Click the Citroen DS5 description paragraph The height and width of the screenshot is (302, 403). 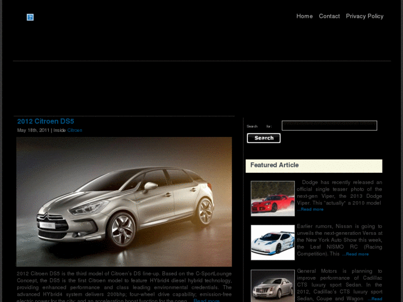coord(124,286)
